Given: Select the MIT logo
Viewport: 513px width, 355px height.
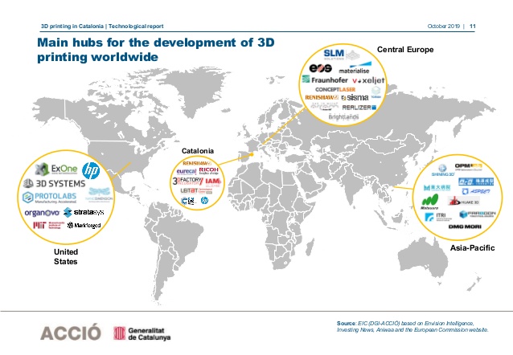Looking at the screenshot, I should tap(47, 225).
